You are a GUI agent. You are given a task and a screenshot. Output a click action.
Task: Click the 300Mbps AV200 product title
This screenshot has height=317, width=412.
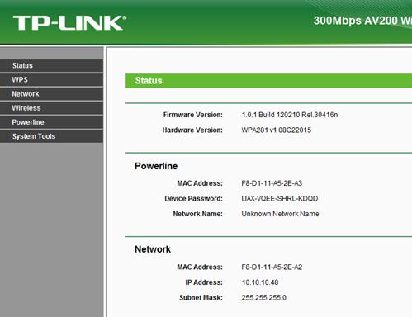pos(362,21)
